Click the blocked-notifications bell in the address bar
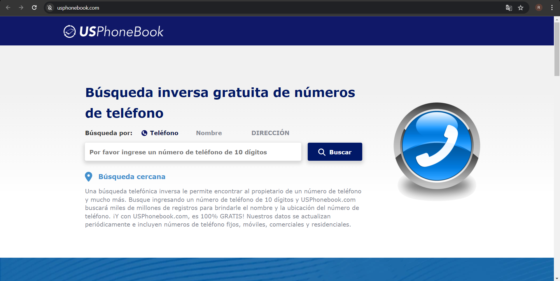The image size is (560, 281). click(x=50, y=8)
